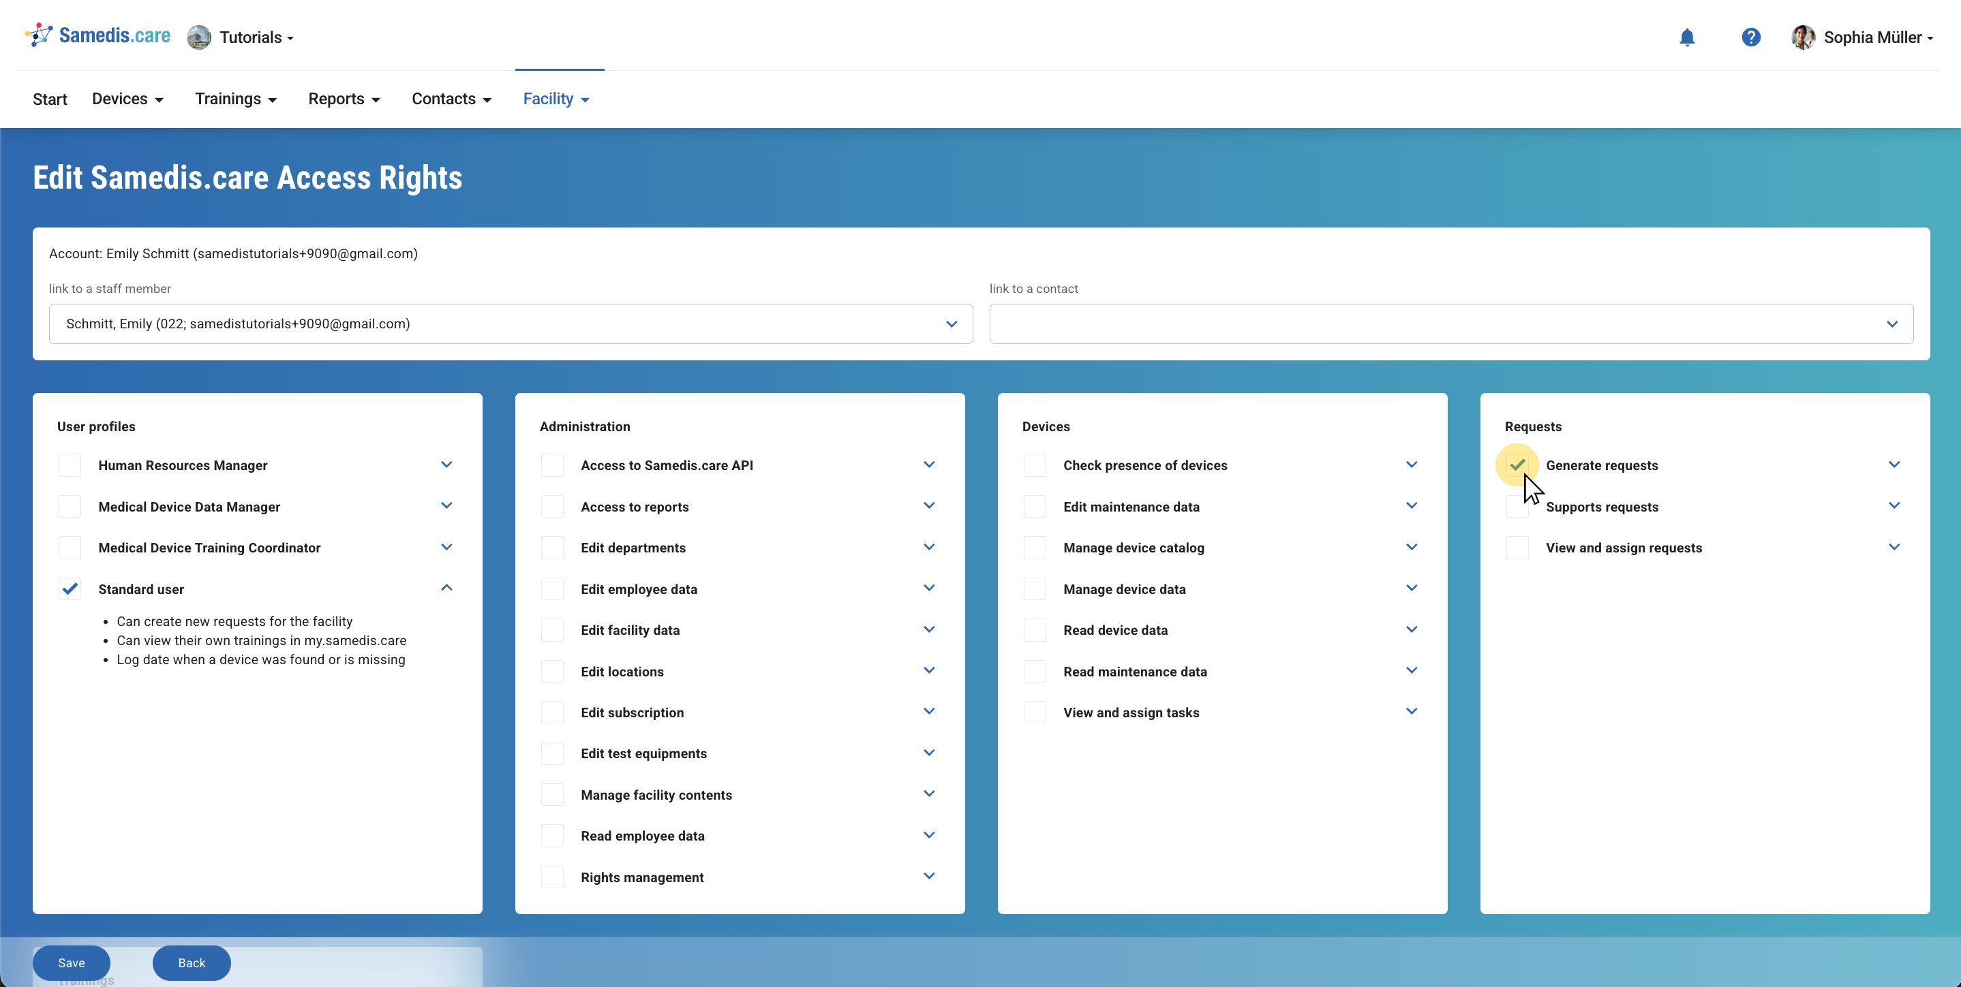Screen dimensions: 1961x987
Task: Expand the Rights management description
Action: point(930,876)
